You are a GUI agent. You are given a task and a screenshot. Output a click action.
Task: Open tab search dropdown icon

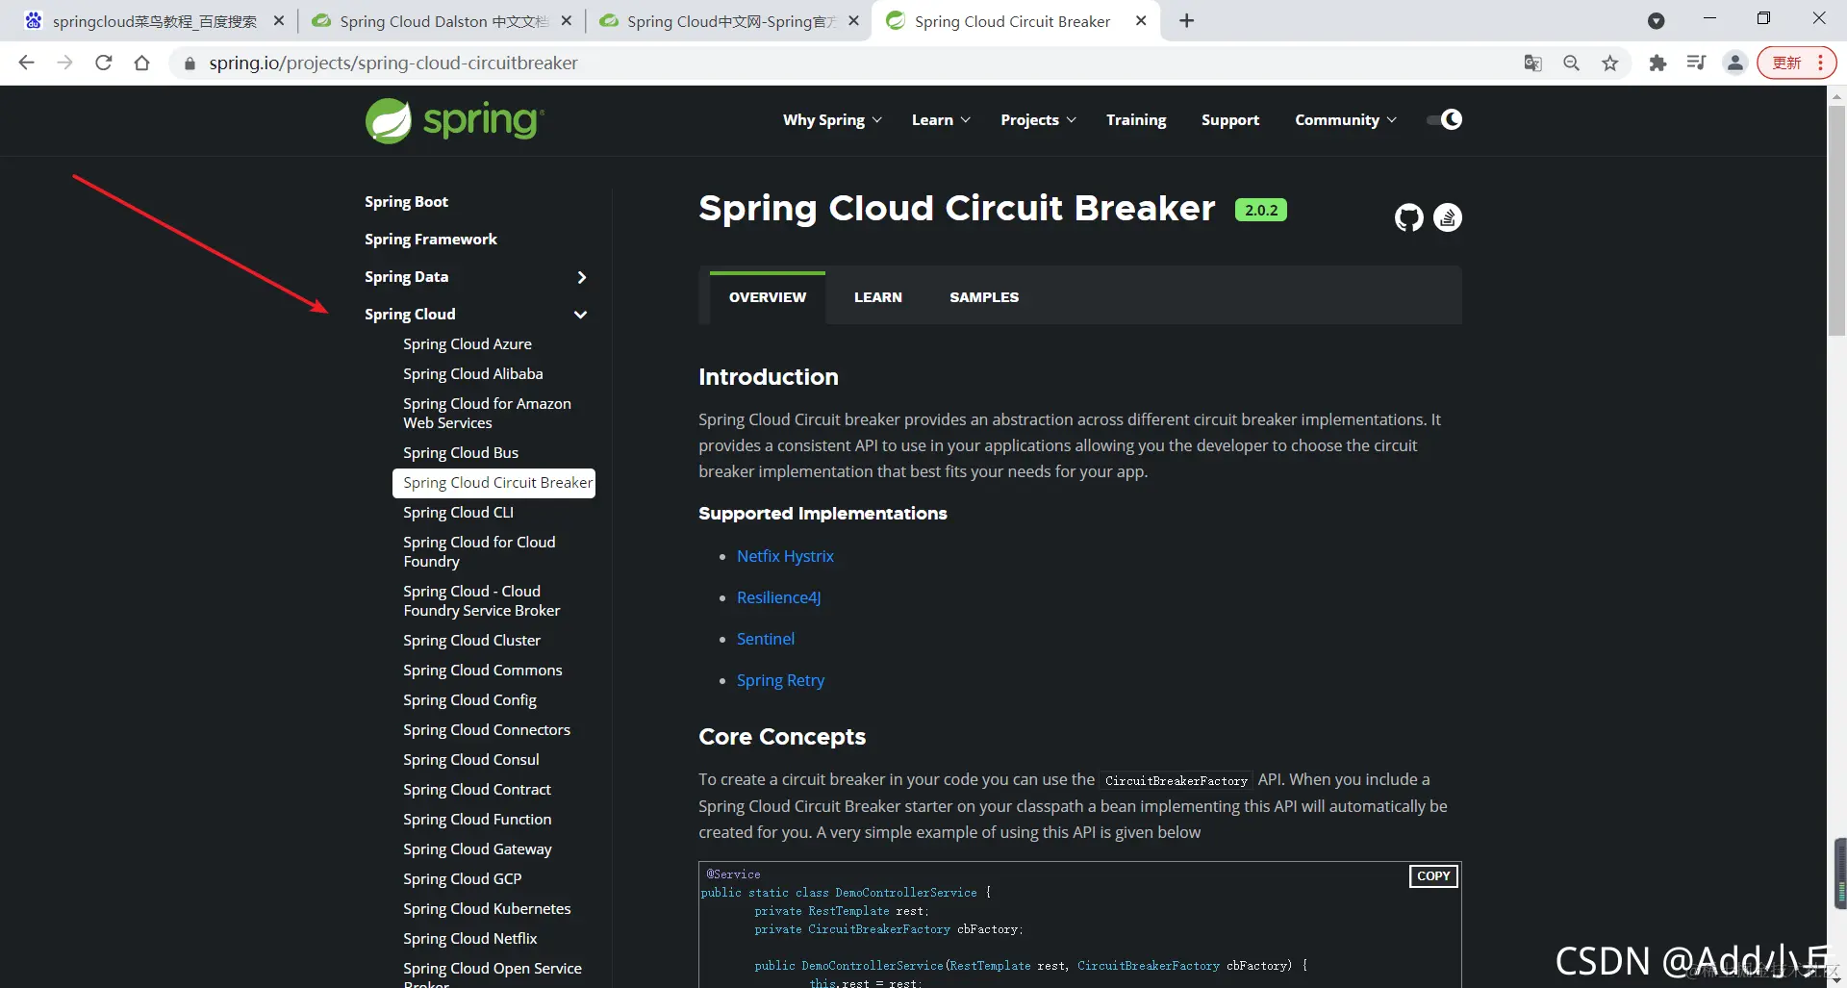click(1656, 21)
